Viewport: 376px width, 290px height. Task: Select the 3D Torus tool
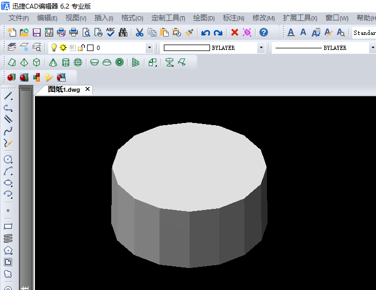(x=119, y=62)
